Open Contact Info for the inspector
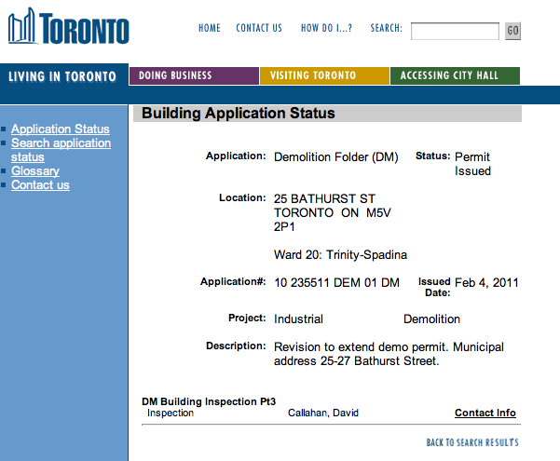The image size is (560, 461). point(485,413)
